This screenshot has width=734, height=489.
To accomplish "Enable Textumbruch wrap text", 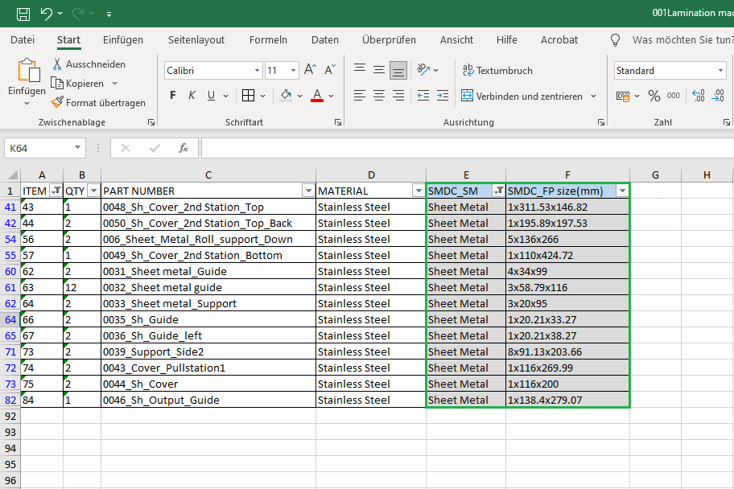I will point(497,70).
